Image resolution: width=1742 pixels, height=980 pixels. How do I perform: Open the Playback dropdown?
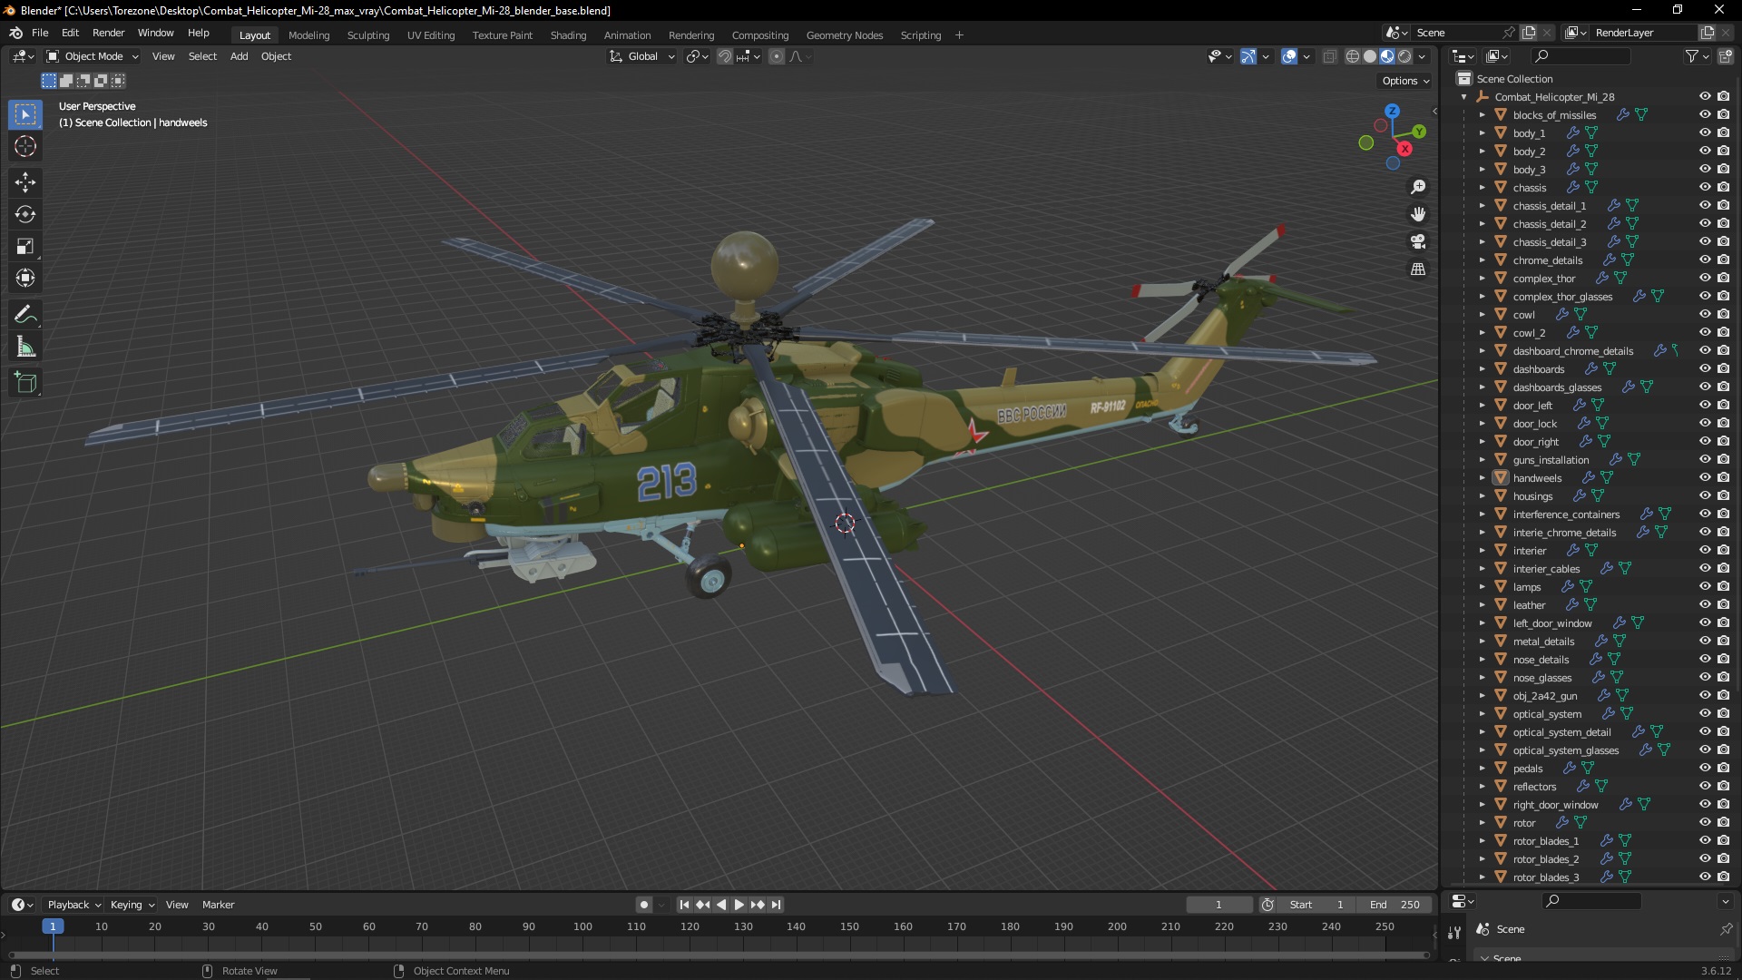pyautogui.click(x=73, y=905)
